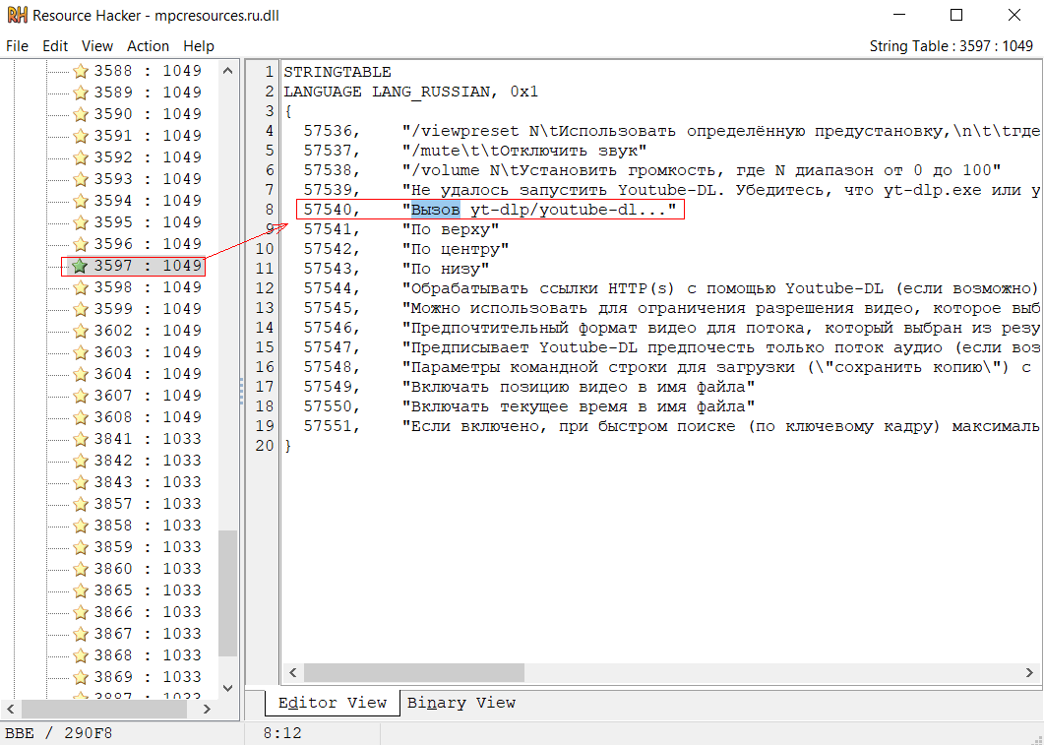1044x745 pixels.
Task: Select tree entry 3865 : 1033
Action: [148, 590]
